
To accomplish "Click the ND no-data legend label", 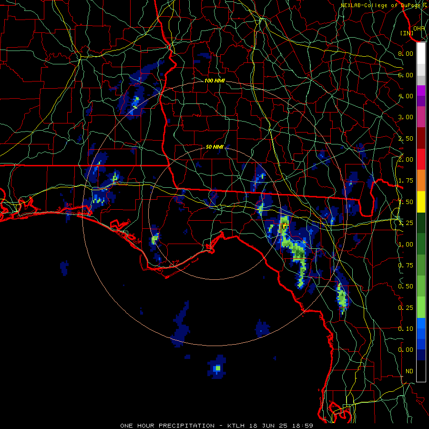I will pyautogui.click(x=409, y=371).
